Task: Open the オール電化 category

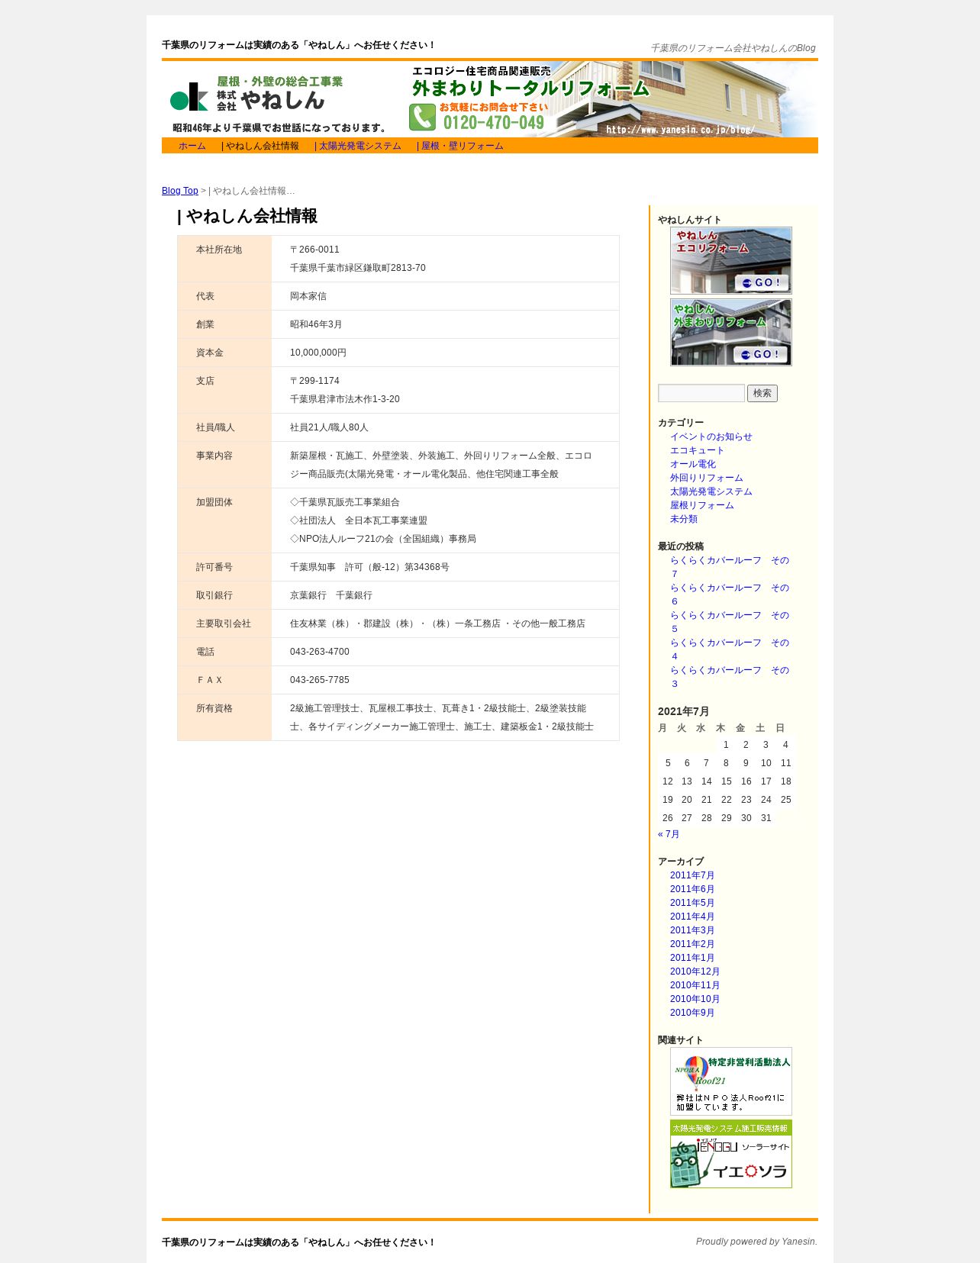Action: coord(693,464)
